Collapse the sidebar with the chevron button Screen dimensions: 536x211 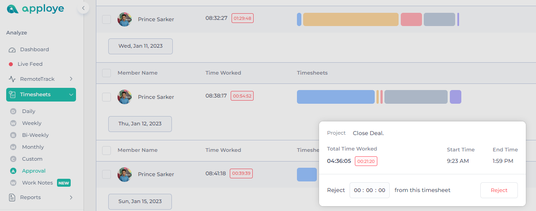83,8
